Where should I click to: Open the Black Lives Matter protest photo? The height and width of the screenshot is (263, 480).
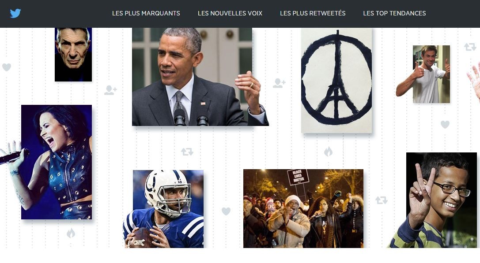click(x=303, y=208)
